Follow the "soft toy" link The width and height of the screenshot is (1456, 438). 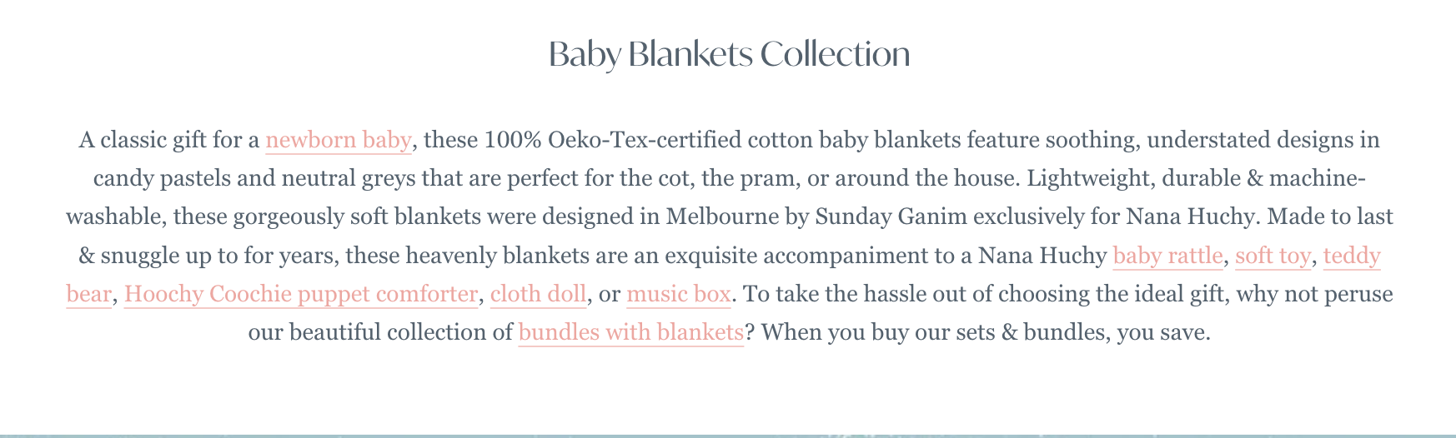[1273, 256]
